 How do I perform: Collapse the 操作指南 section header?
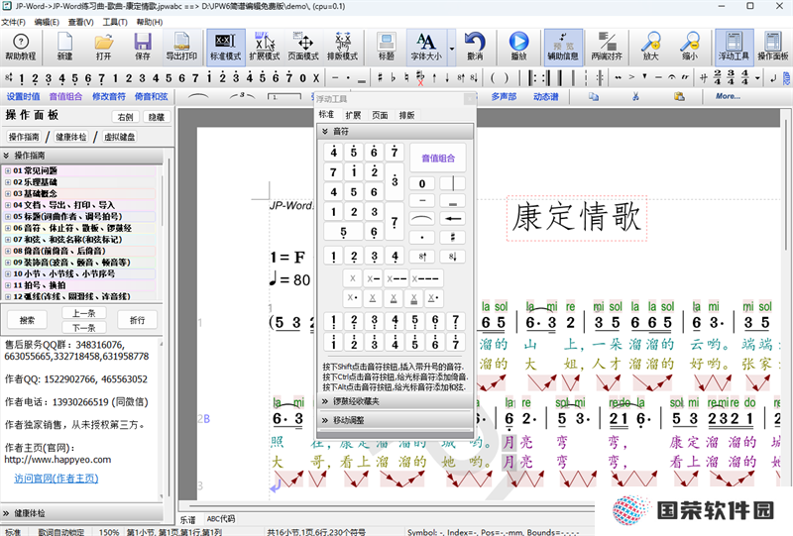tap(82, 156)
